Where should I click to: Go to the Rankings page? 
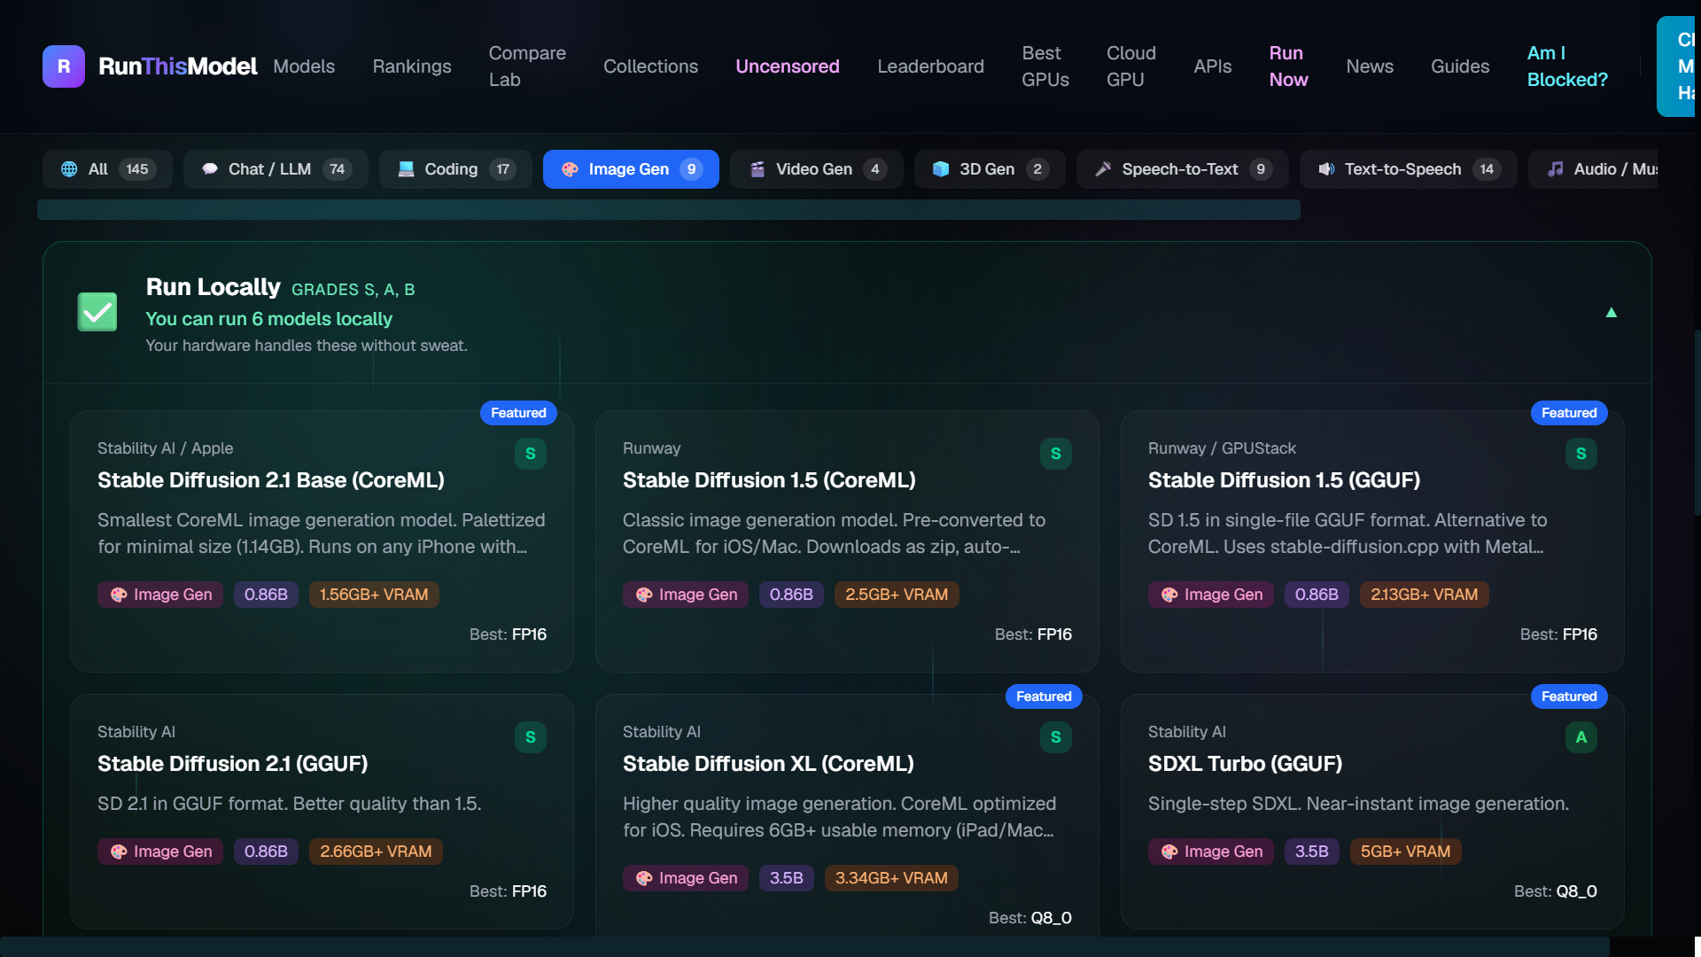[x=412, y=66]
